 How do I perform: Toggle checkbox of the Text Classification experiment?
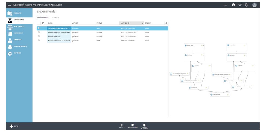coord(39,28)
